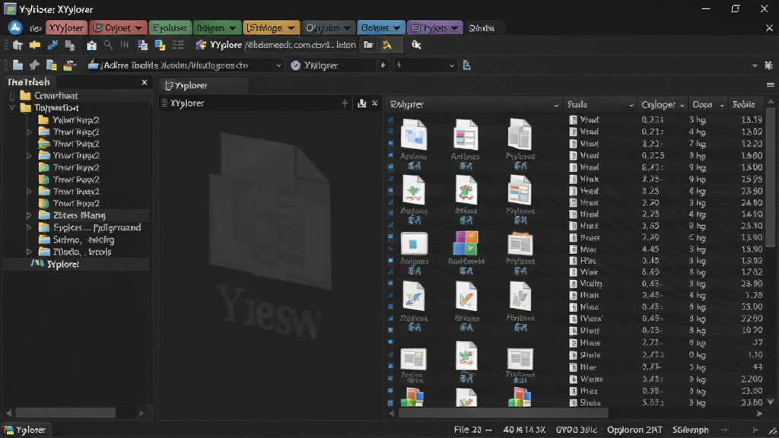Viewport: 779px width, 438px height.
Task: Click the horizontal list-lines toolbar icon
Action: point(178,45)
